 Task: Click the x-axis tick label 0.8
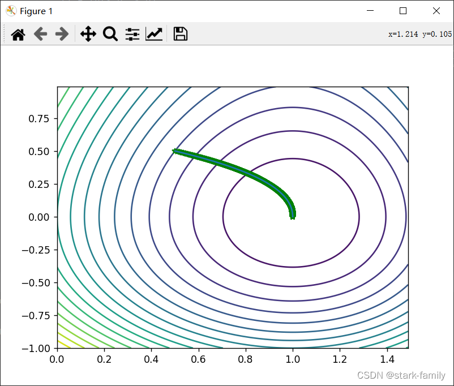(x=245, y=359)
